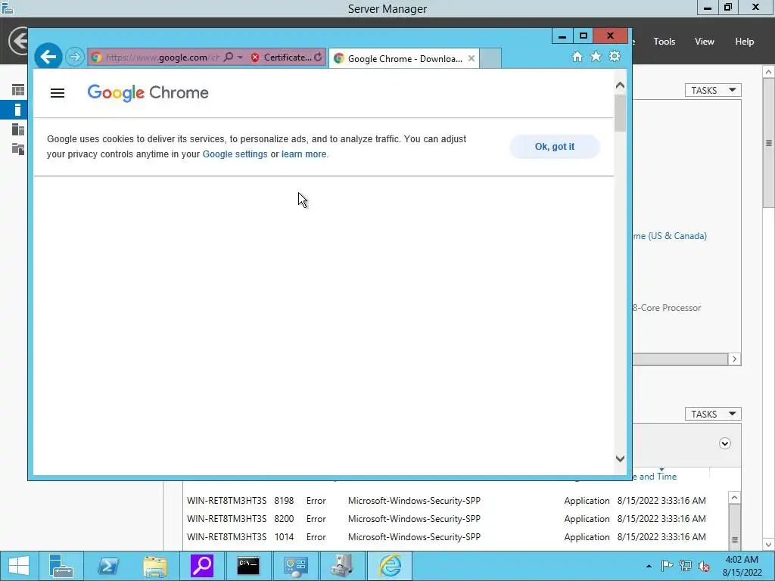This screenshot has width=775, height=581.
Task: Open a new blank tab in Internet Explorer
Action: click(490, 58)
